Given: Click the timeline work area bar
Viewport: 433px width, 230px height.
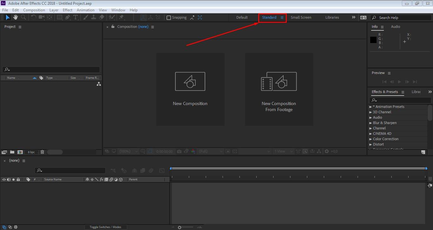Looking at the screenshot, I should (298, 168).
